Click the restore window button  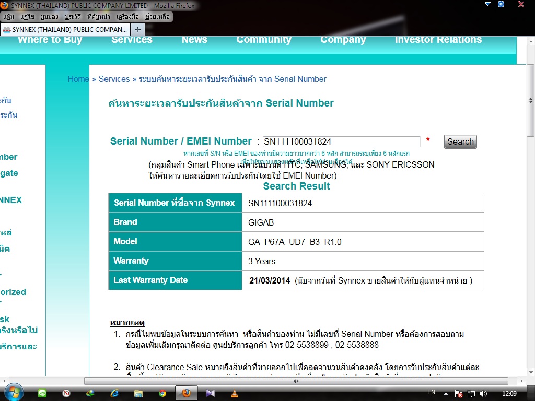(x=501, y=4)
